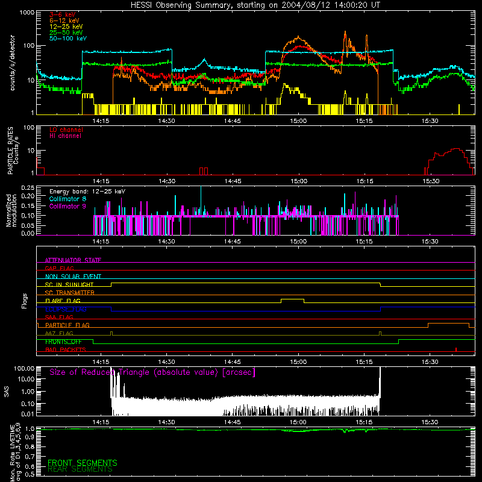Click the 15:15 tick label under SAS plot

point(364,422)
